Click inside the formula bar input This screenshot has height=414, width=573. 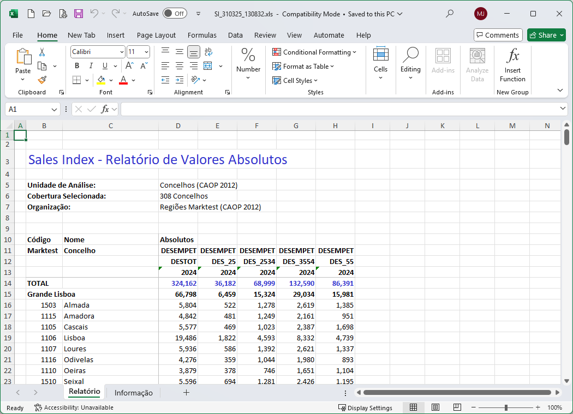(x=338, y=109)
